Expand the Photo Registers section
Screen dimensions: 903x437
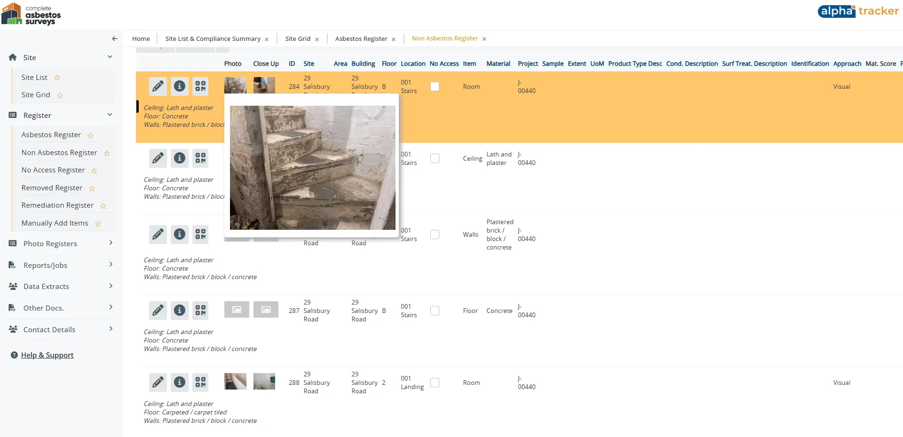[x=111, y=243]
